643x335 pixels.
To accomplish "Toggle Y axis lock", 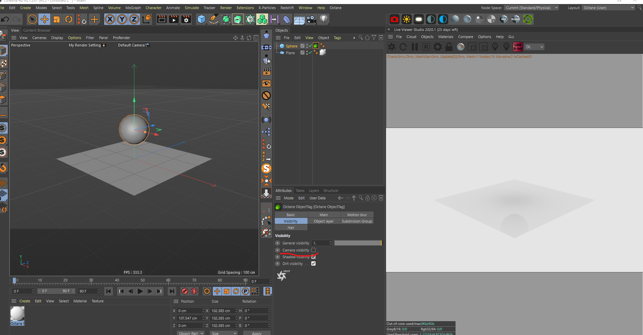I will pos(122,19).
